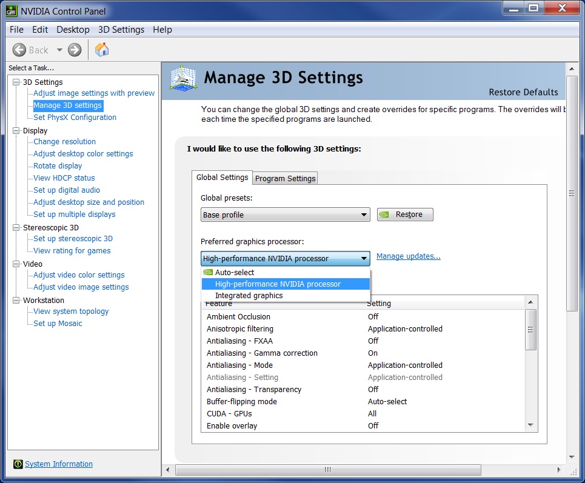Click the Forward arrow icon
Image resolution: width=585 pixels, height=483 pixels.
[75, 50]
